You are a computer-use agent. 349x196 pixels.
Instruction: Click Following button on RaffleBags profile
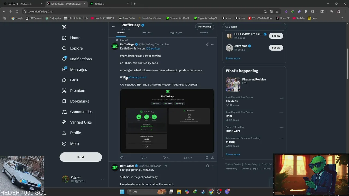coord(205,27)
